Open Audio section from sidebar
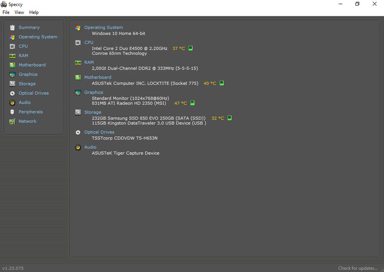This screenshot has height=272, width=384. coord(25,102)
